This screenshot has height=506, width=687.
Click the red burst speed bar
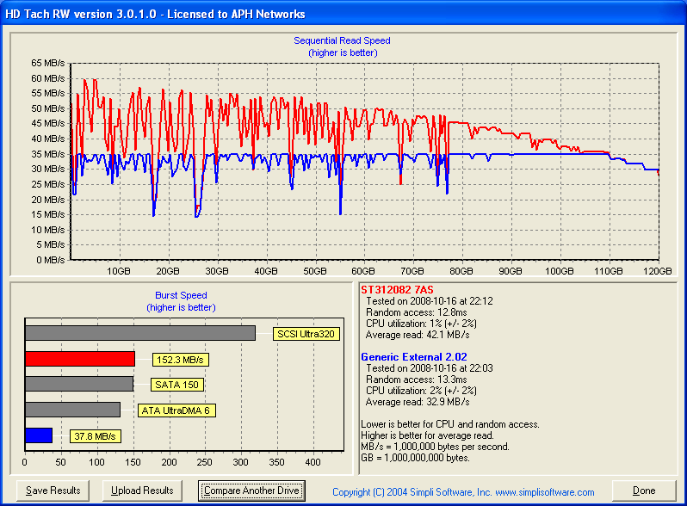pyautogui.click(x=79, y=359)
